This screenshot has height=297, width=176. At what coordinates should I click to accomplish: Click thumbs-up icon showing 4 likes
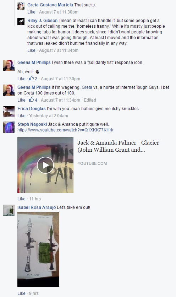pos(32,99)
